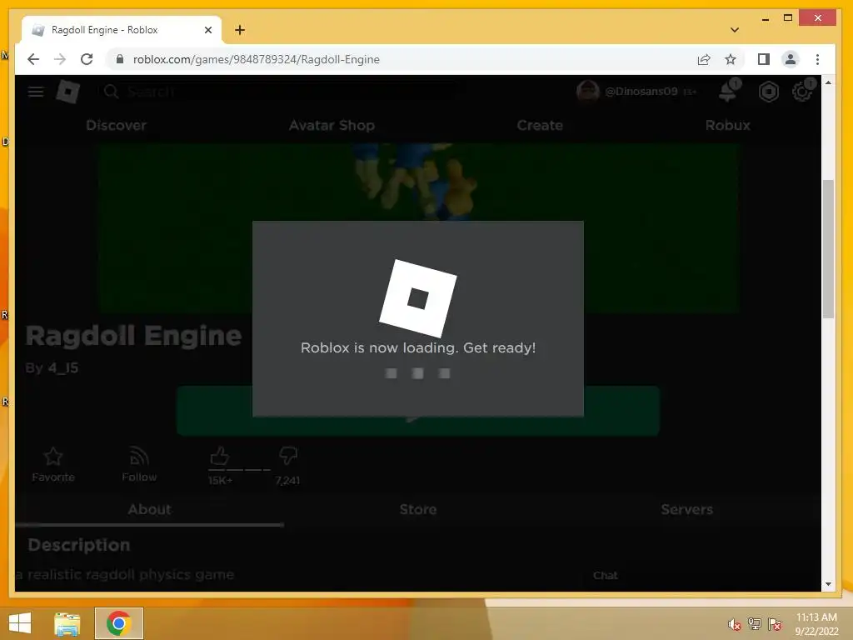Screen dimensions: 853x640
Task: Click the scrollbar up arrow
Action: [828, 82]
